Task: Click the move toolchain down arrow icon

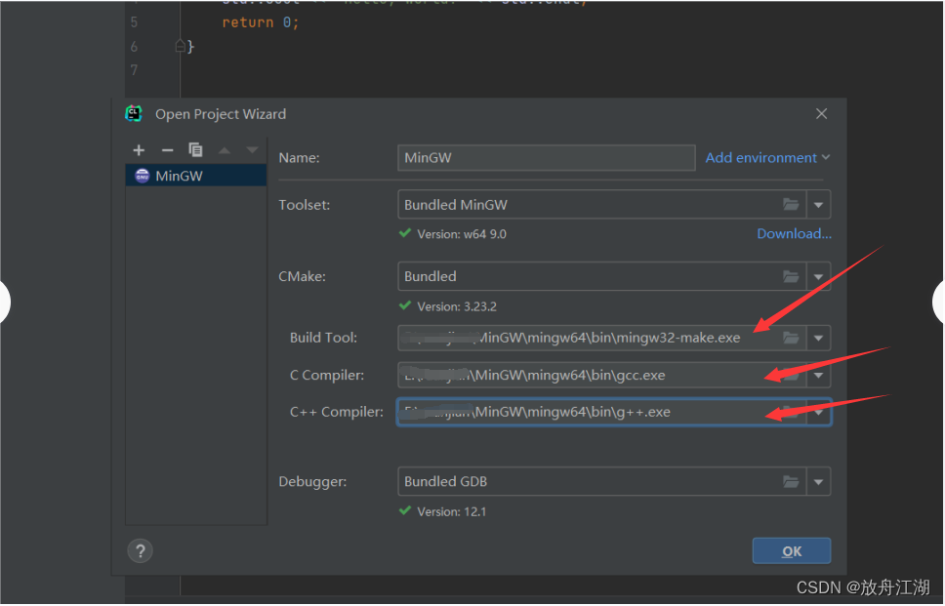Action: tap(252, 149)
